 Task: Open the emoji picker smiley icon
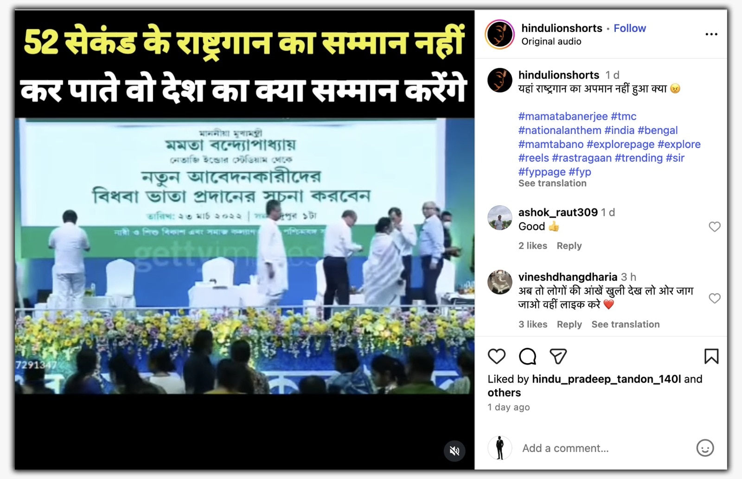pyautogui.click(x=705, y=448)
